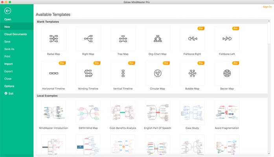Click the Blank Templates section header
Screen dimensions: 274x157
(152, 22)
